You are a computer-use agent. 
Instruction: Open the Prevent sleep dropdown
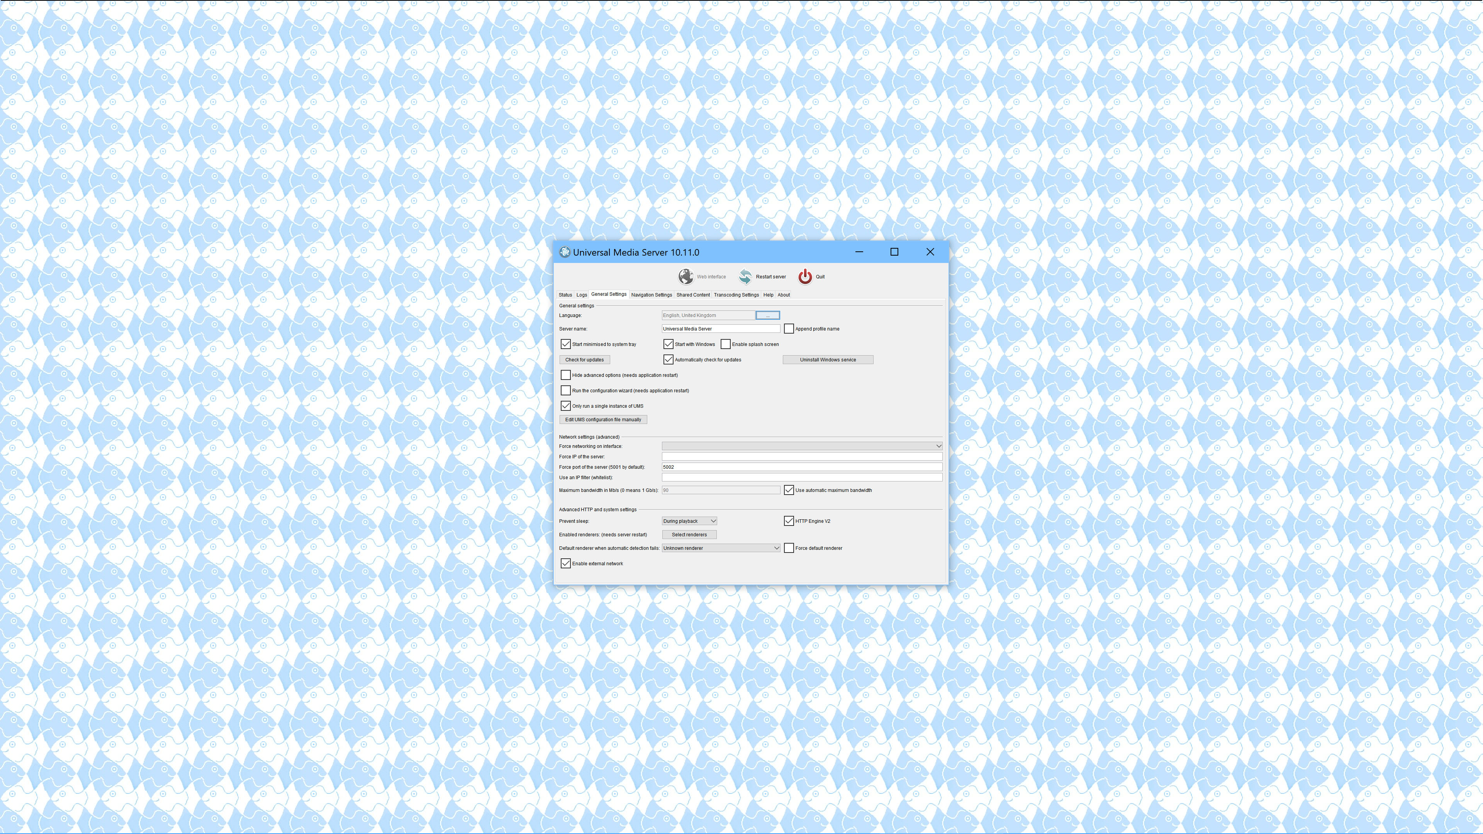pyautogui.click(x=689, y=521)
